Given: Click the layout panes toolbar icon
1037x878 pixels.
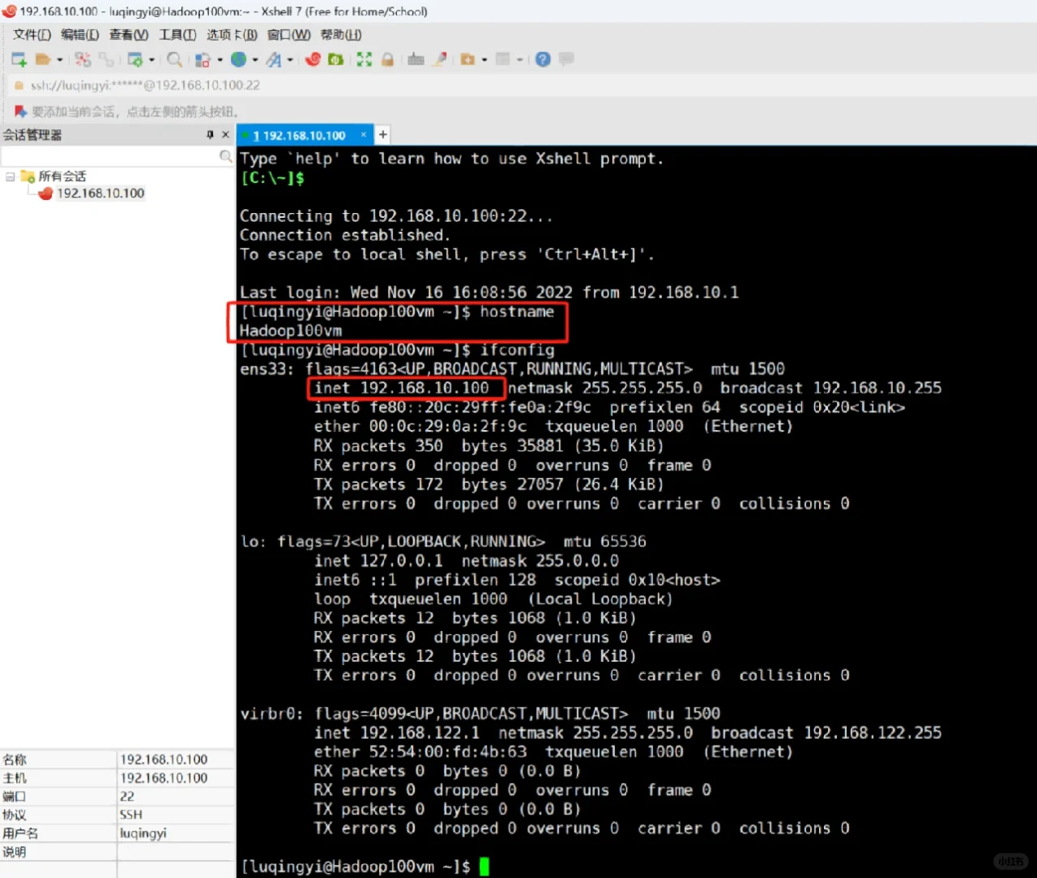Looking at the screenshot, I should pos(503,59).
